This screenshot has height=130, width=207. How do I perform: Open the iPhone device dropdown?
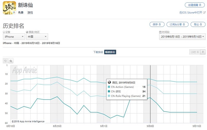click(14, 37)
